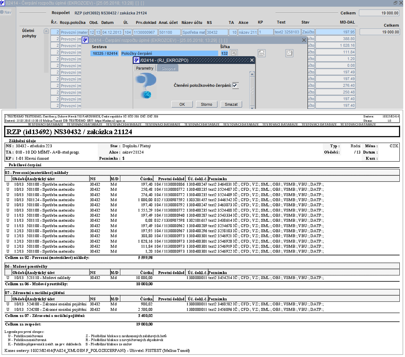Click the iF logo icon of RJ_EKROZPO dialog
Image resolution: width=405 pixels, height=357 pixels.
(x=137, y=60)
